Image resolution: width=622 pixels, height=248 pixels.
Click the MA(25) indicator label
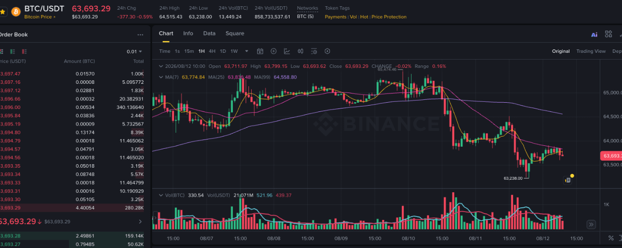(216, 77)
